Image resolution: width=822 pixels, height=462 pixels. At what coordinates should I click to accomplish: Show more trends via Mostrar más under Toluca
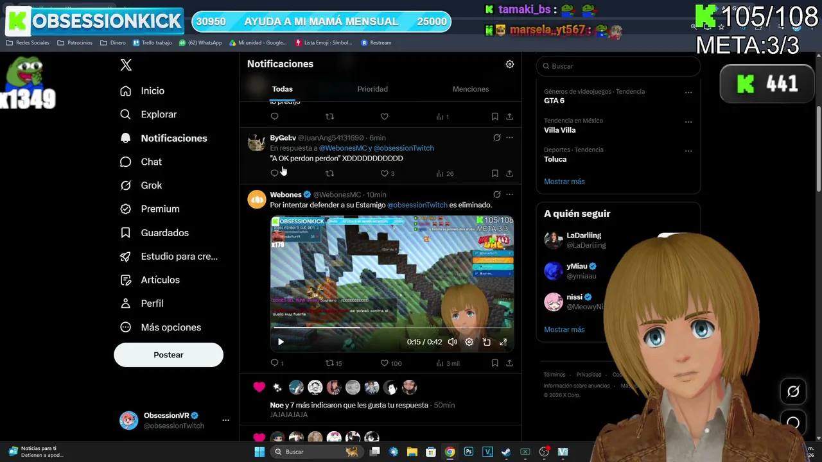click(x=564, y=182)
